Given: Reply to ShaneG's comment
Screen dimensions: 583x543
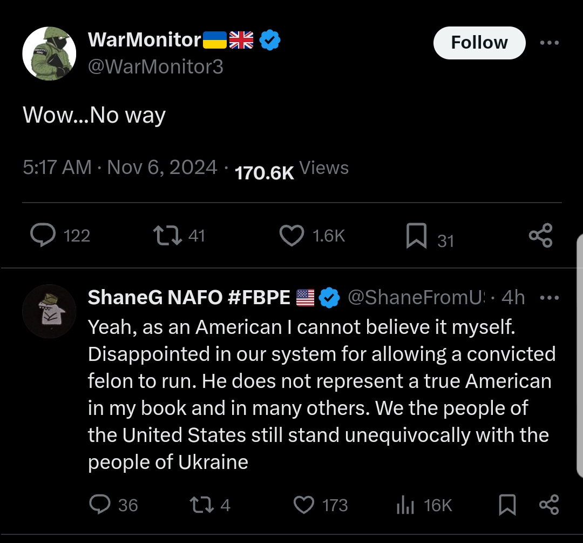Looking at the screenshot, I should [99, 505].
